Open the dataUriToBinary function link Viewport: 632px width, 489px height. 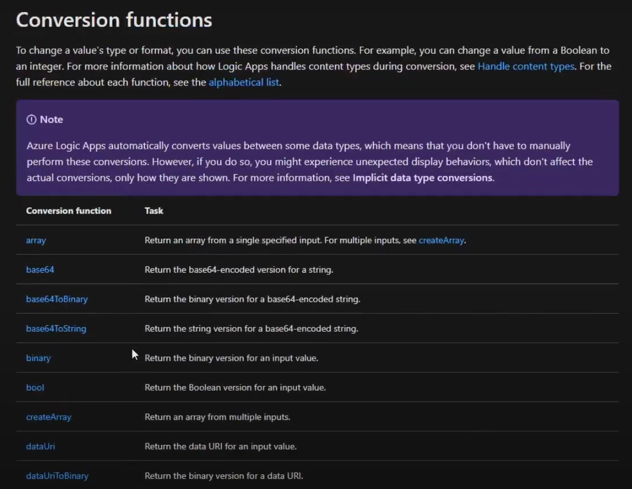coord(57,476)
